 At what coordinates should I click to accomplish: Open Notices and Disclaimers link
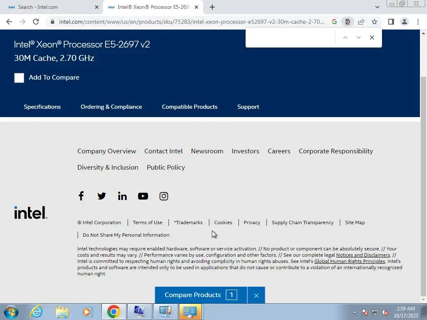click(363, 255)
